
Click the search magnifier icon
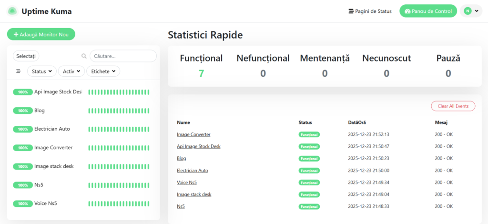[84, 56]
